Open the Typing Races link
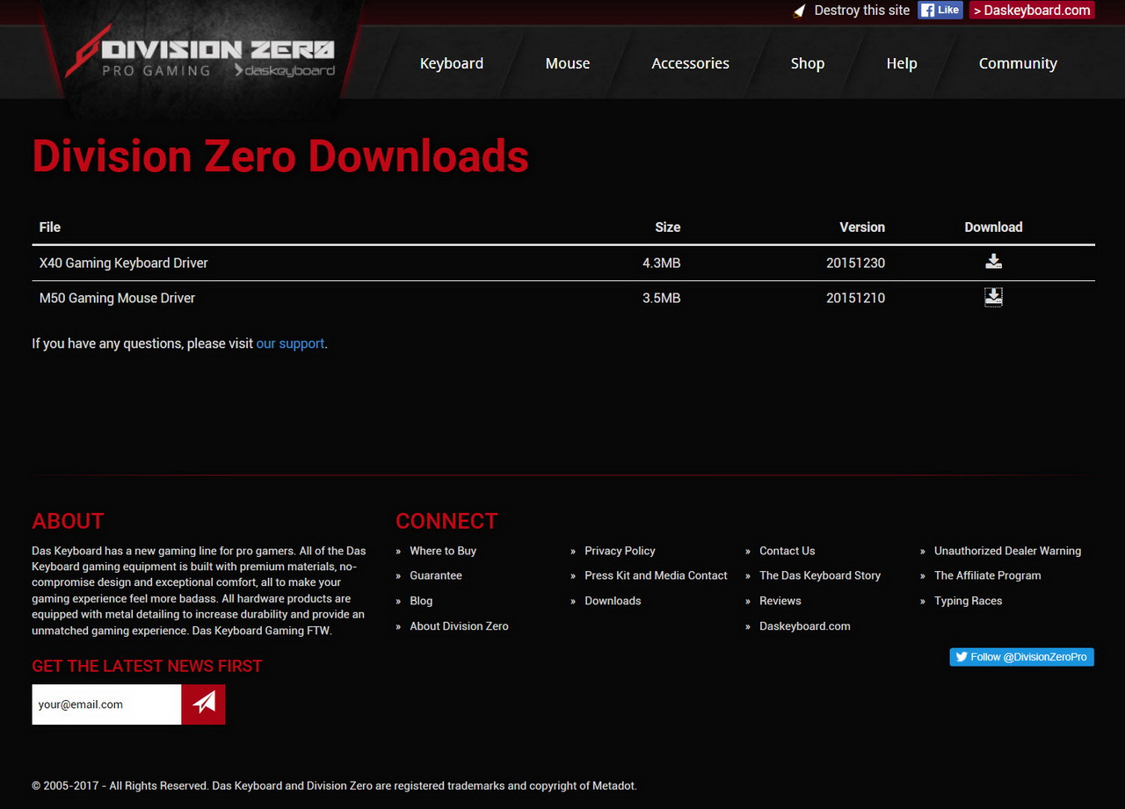The height and width of the screenshot is (809, 1125). [968, 601]
